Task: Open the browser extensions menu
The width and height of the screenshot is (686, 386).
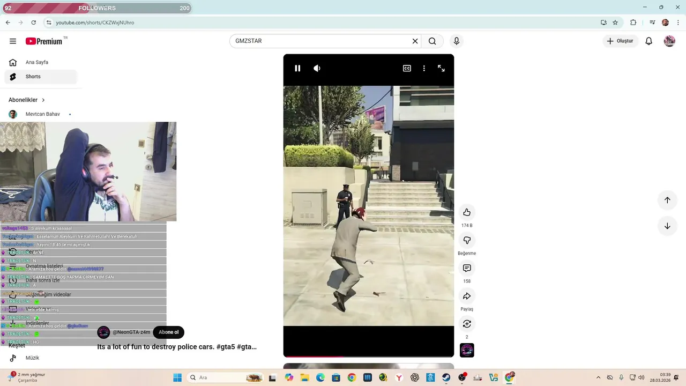Action: pyautogui.click(x=633, y=23)
